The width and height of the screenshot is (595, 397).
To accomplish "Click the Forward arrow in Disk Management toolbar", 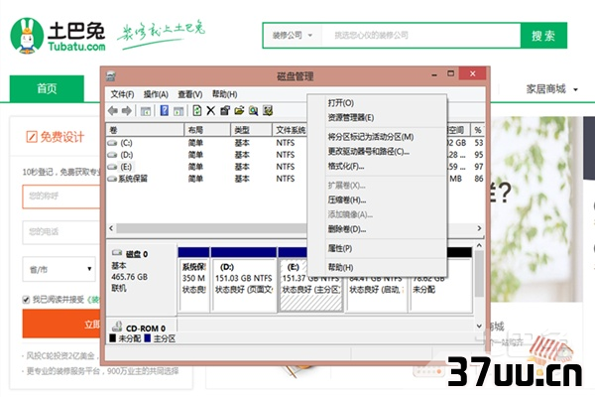I will [x=127, y=110].
